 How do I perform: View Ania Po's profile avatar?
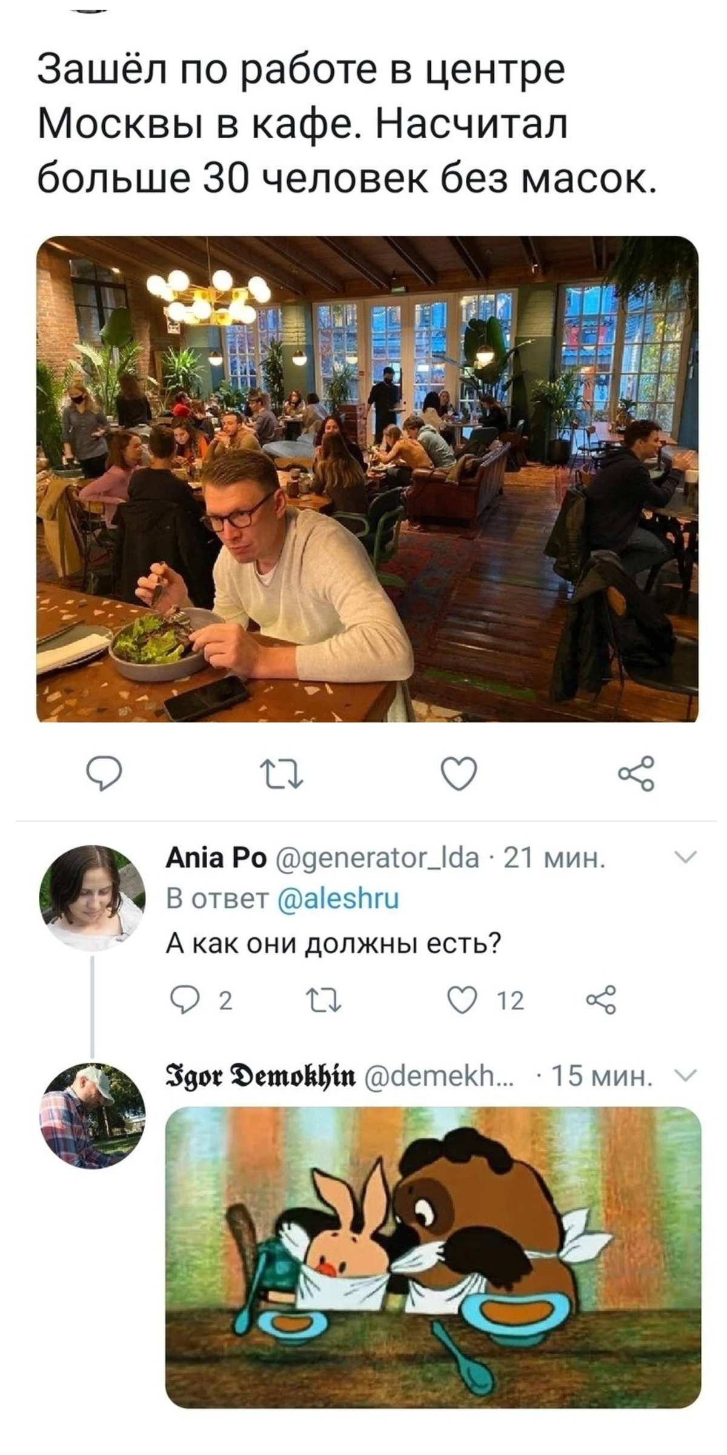92,897
